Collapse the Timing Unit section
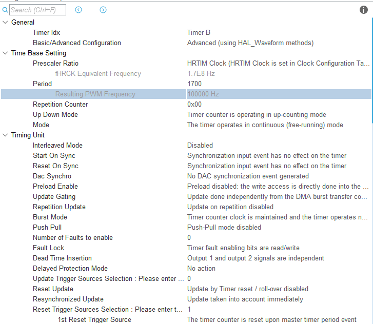This screenshot has width=373, height=324. [5, 135]
